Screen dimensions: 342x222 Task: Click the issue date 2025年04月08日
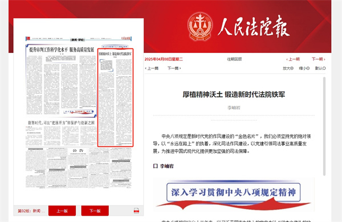point(164,59)
